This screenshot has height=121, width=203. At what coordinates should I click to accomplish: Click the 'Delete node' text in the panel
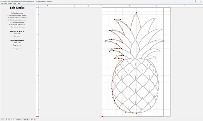click(17, 43)
